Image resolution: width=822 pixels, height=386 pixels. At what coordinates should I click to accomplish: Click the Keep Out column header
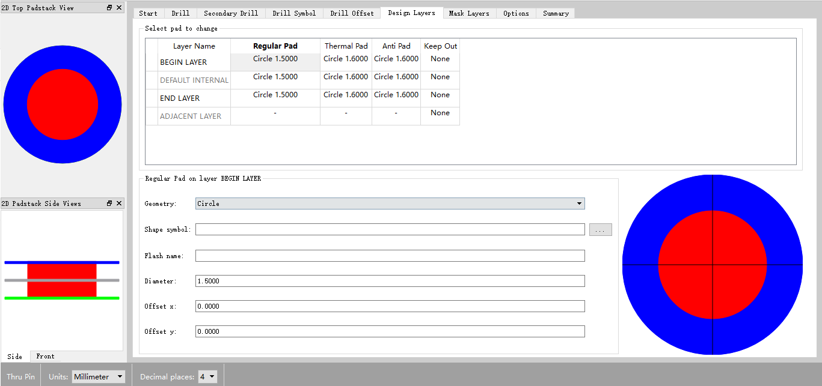(x=440, y=46)
